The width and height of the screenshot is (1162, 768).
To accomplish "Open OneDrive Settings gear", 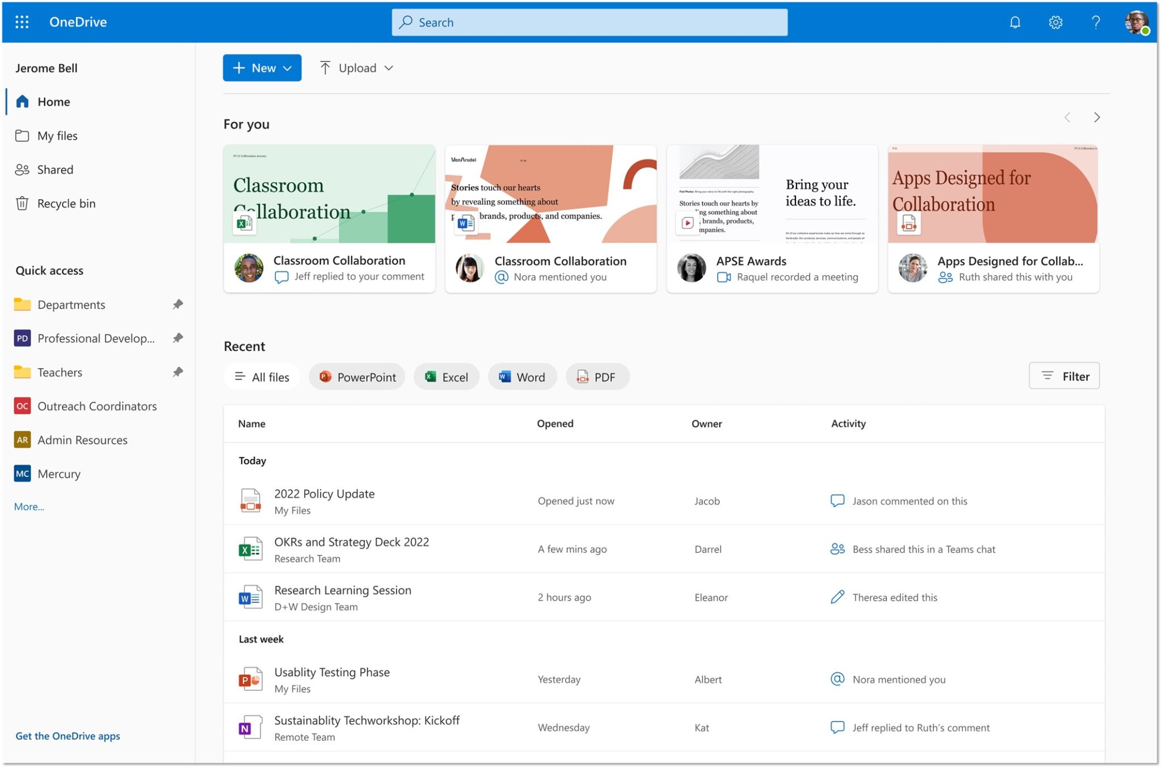I will click(x=1055, y=22).
